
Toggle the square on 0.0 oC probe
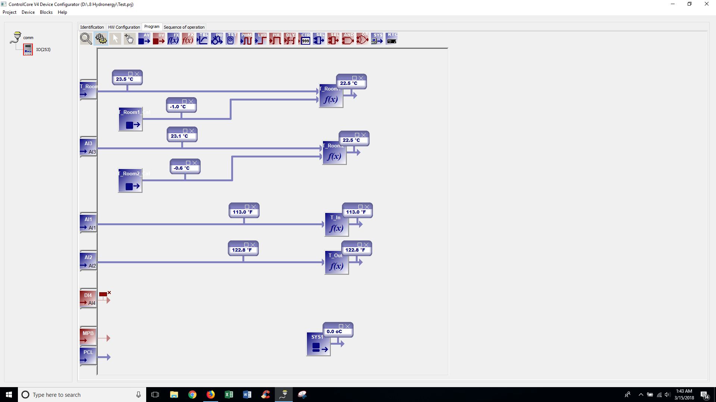point(341,326)
